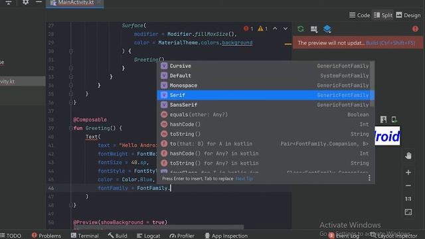
Task: Open the preview layers dropdown icon
Action: [x=327, y=29]
